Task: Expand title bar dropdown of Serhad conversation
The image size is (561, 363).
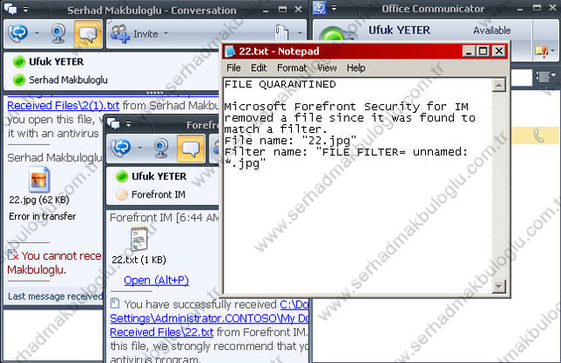Action: (x=25, y=10)
